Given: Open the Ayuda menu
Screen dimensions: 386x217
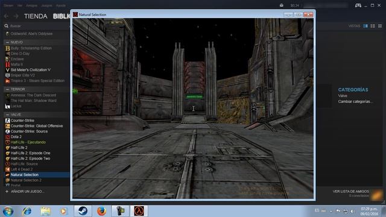Looking at the screenshot, I should tap(60, 5).
